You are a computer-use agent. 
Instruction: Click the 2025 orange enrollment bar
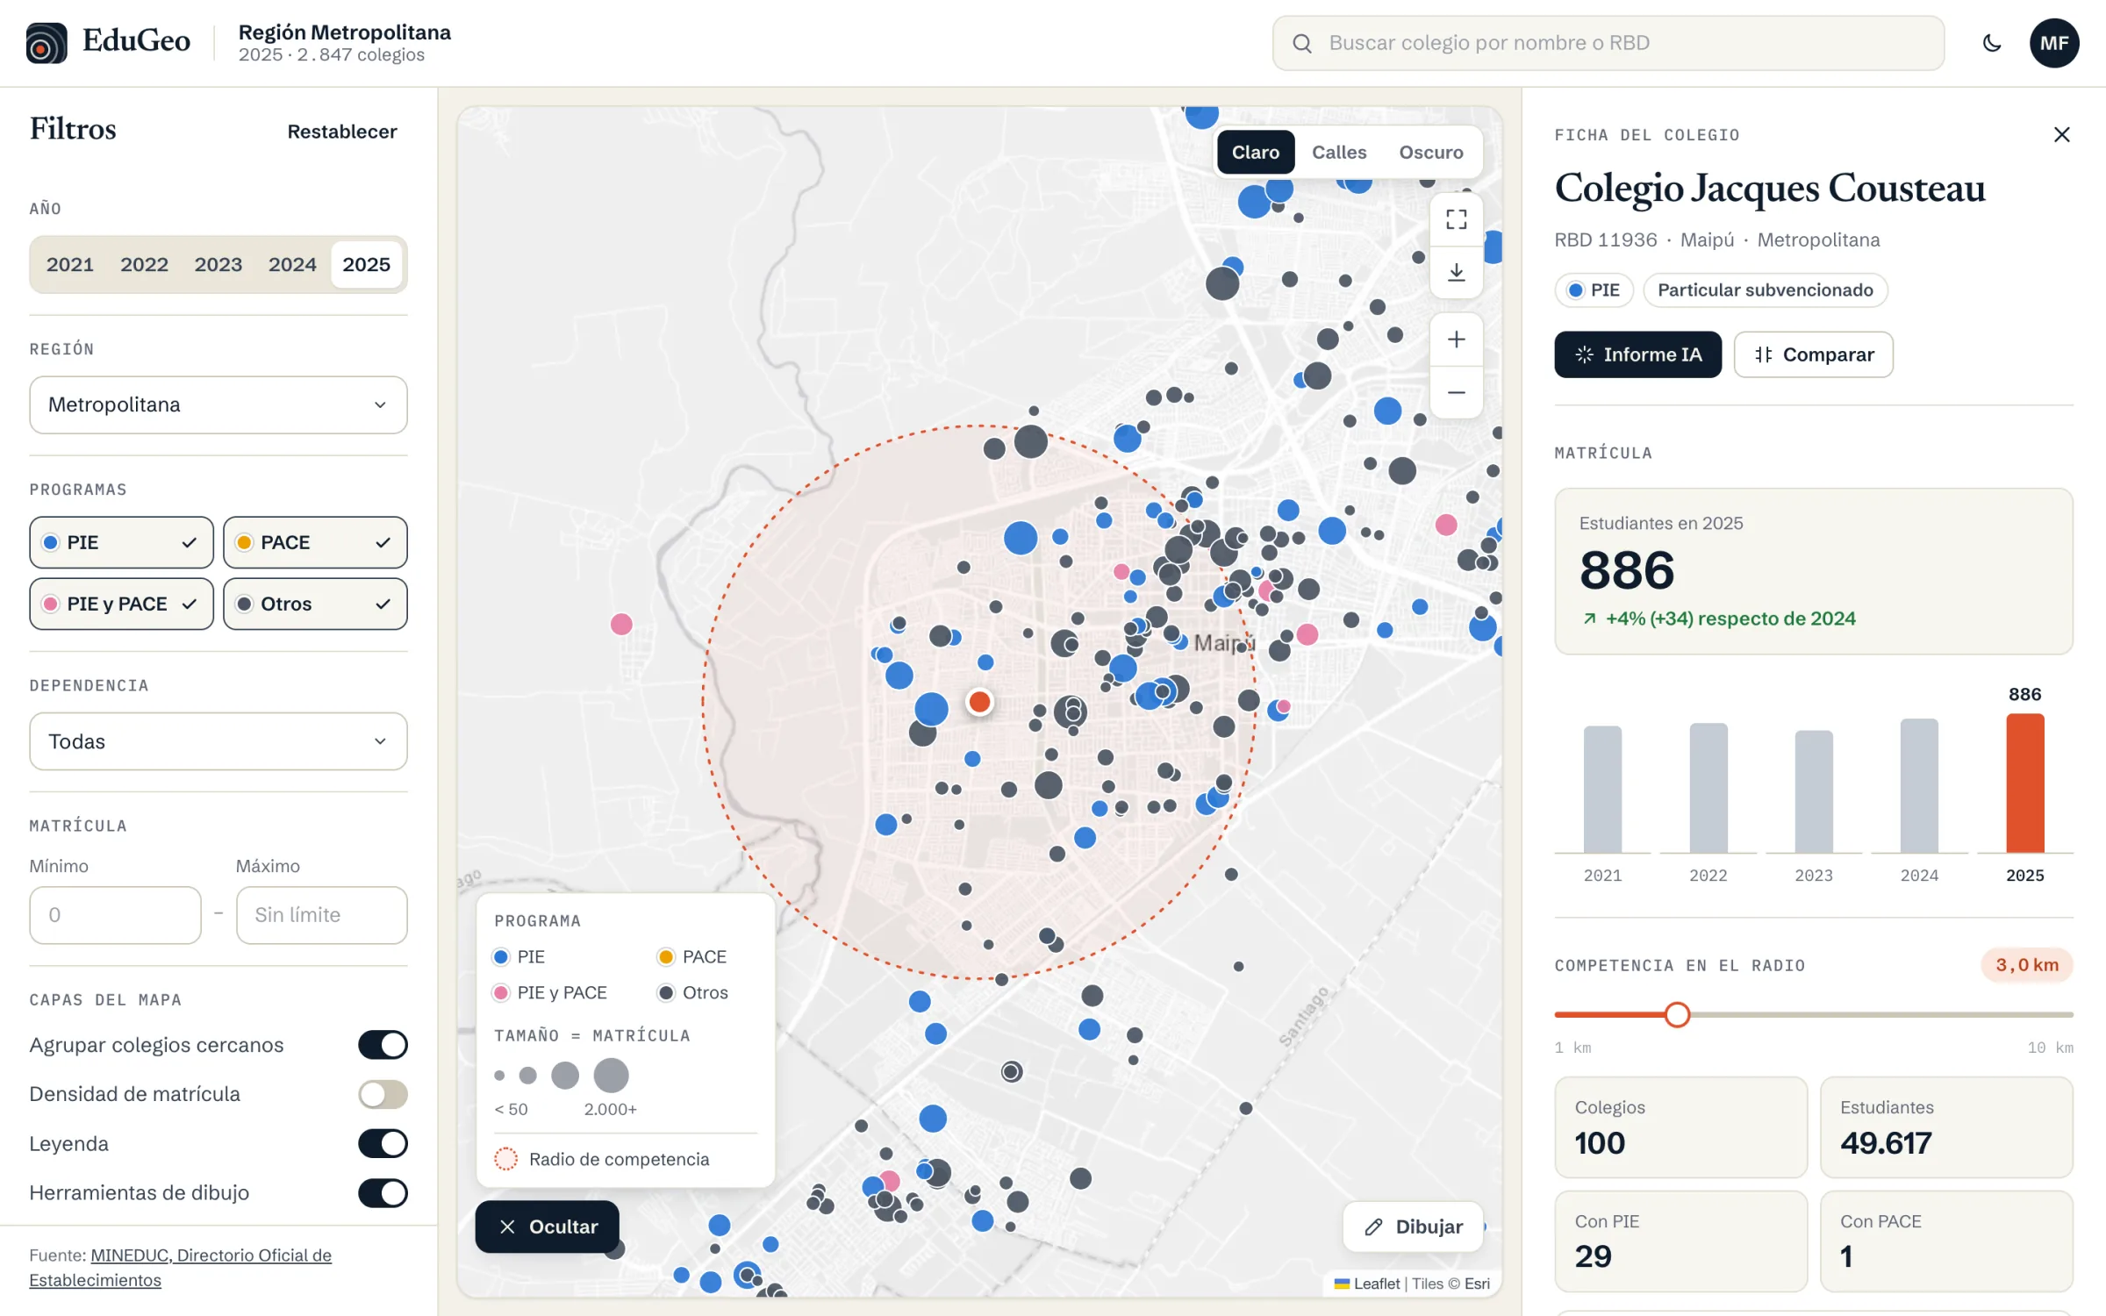[x=2024, y=783]
